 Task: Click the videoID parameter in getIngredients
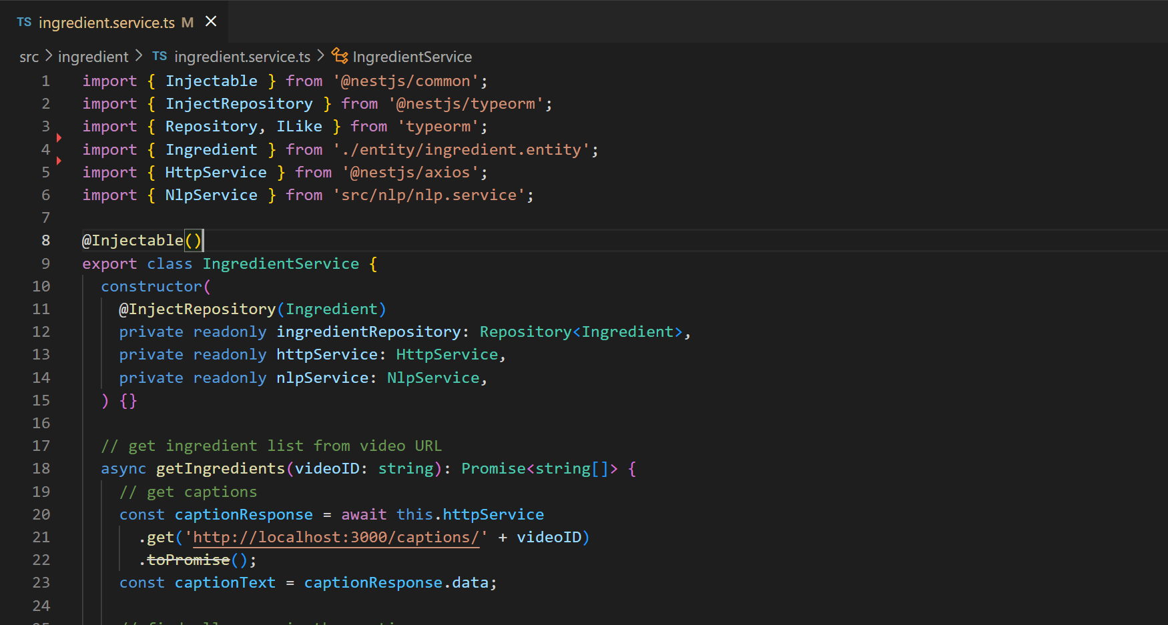click(327, 468)
